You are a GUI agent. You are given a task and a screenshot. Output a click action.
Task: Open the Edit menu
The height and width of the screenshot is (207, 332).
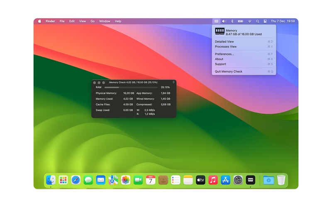(x=72, y=21)
